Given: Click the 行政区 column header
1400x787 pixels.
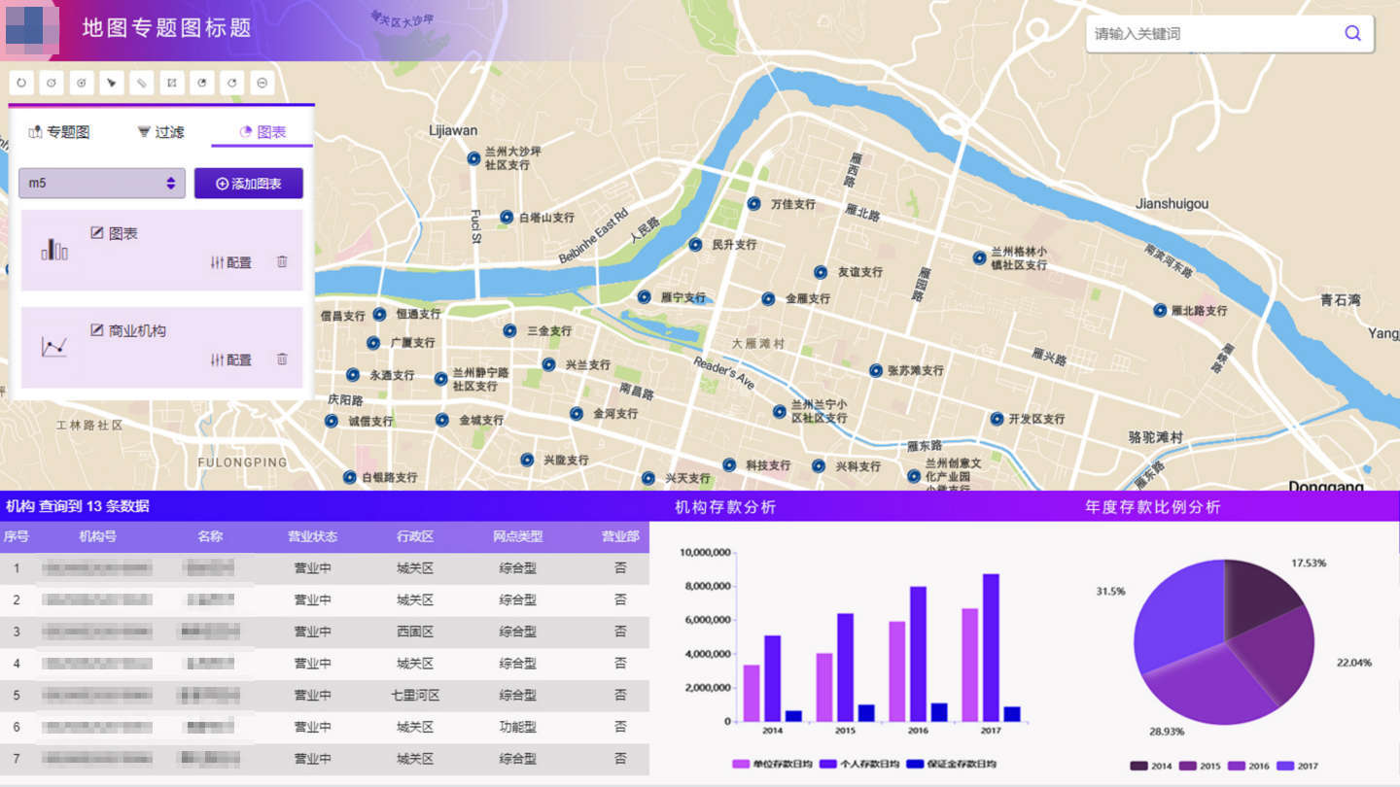Looking at the screenshot, I should pyautogui.click(x=415, y=536).
